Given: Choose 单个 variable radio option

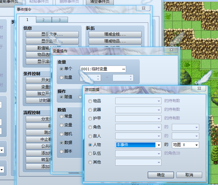Looking at the screenshot, I should (x=61, y=69).
